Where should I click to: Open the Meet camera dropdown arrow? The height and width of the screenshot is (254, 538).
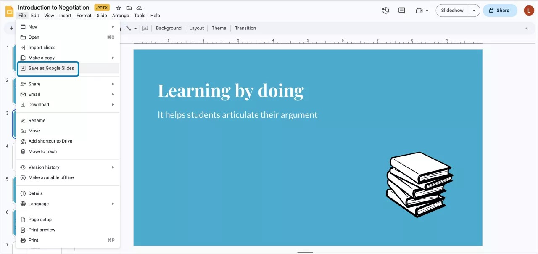427,11
